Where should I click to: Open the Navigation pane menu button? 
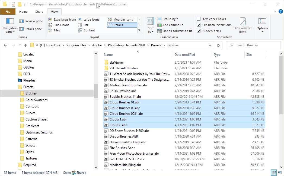(10, 25)
